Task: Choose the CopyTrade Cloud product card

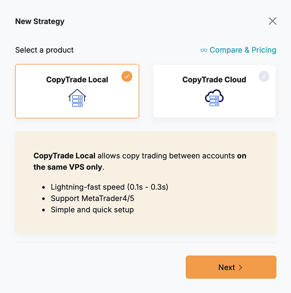Action: pyautogui.click(x=214, y=91)
